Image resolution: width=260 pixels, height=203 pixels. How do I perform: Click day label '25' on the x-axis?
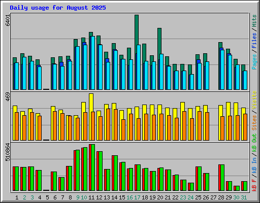pyautogui.click(x=198, y=197)
